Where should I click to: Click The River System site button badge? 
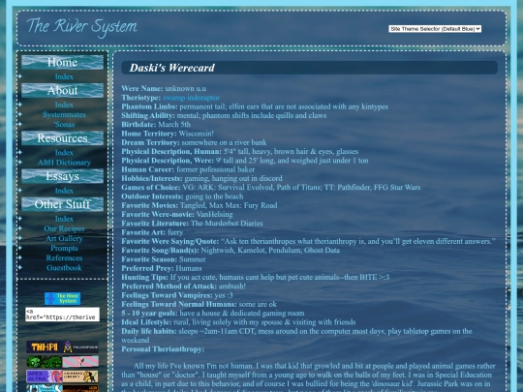tap(62, 299)
